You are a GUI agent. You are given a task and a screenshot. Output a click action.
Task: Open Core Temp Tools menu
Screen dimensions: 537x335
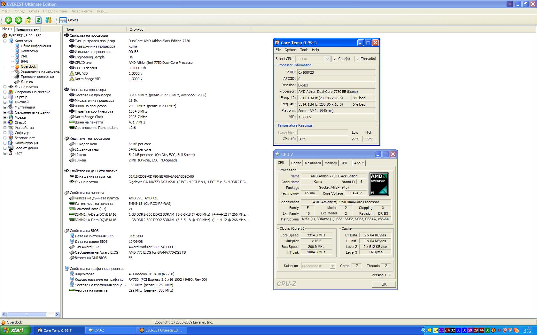304,50
